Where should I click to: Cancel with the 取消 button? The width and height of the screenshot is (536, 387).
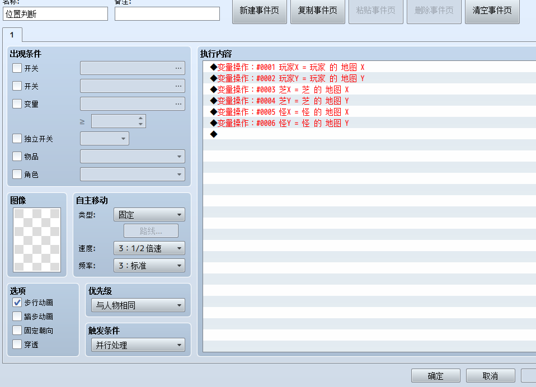[491, 376]
